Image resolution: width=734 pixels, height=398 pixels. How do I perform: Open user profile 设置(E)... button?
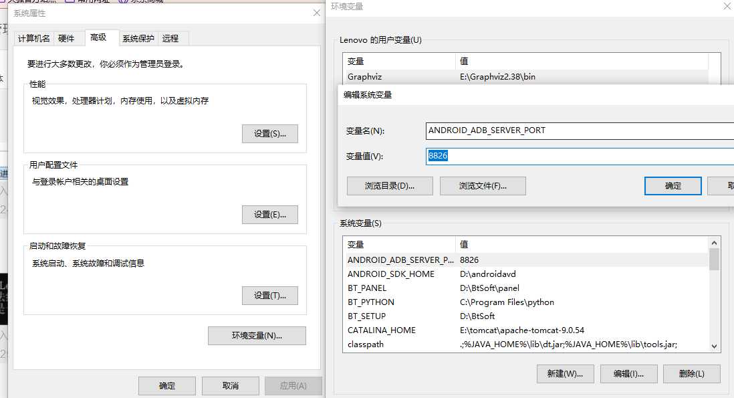click(269, 215)
